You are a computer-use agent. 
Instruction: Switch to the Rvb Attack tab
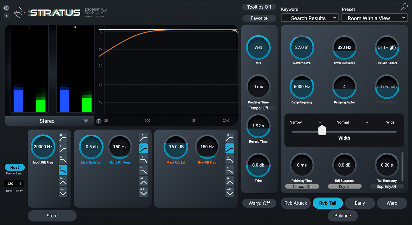click(x=296, y=203)
